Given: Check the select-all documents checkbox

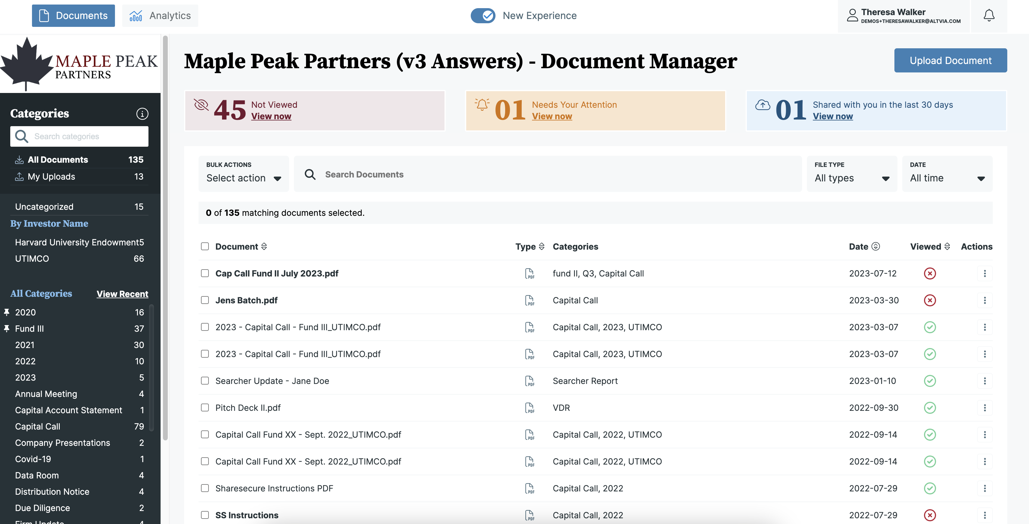Looking at the screenshot, I should tap(205, 246).
